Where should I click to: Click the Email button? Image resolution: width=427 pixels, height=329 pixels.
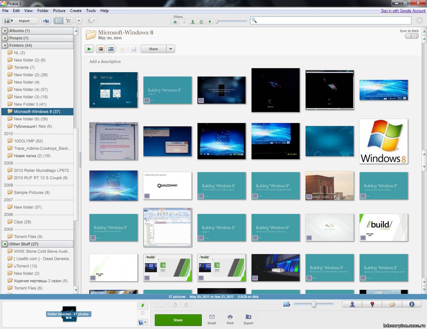(212, 320)
